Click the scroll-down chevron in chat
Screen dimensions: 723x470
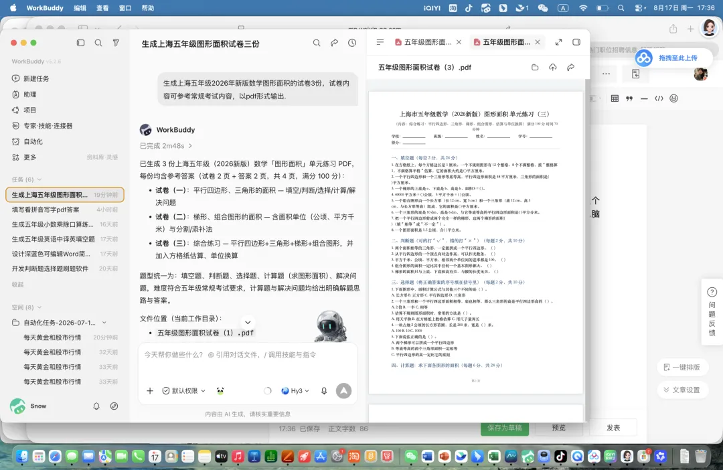tap(248, 322)
